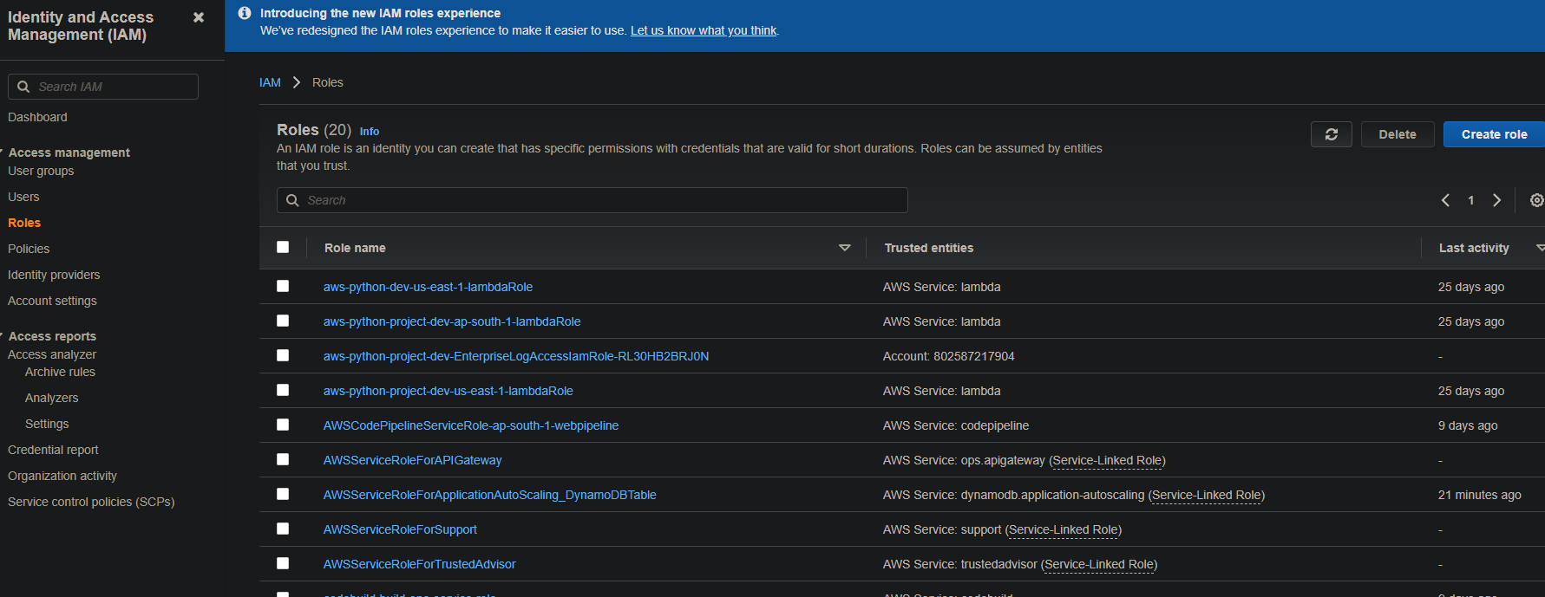Open Settings under Access analyzer

click(47, 424)
